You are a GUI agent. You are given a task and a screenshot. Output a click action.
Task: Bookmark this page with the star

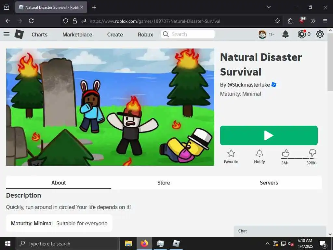click(x=277, y=21)
